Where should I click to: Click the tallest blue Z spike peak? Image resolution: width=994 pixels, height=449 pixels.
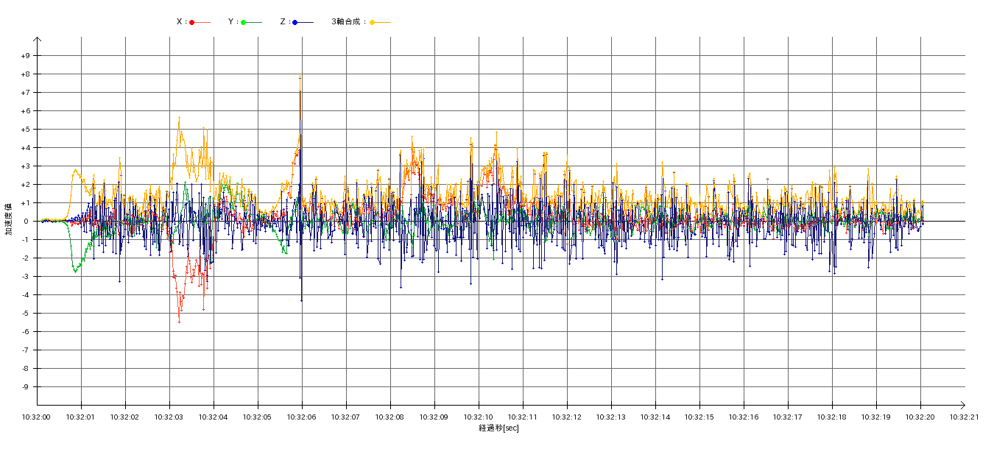click(300, 78)
